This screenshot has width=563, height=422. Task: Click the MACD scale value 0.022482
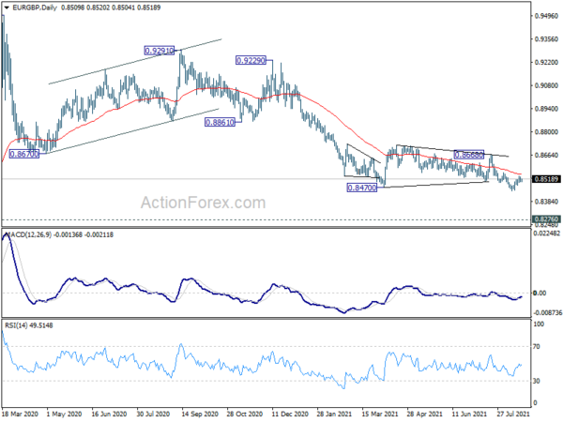[547, 234]
